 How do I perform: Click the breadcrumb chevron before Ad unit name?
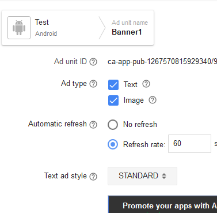click(102, 28)
